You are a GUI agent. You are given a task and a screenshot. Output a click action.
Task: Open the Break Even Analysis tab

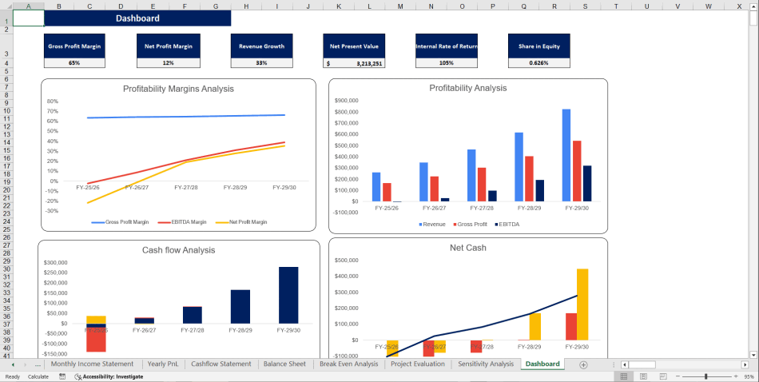(348, 364)
